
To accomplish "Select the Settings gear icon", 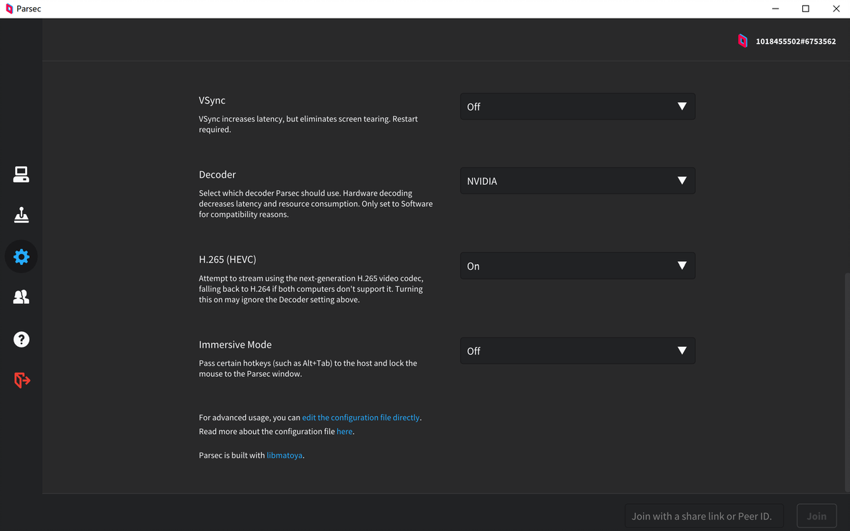I will (x=21, y=256).
